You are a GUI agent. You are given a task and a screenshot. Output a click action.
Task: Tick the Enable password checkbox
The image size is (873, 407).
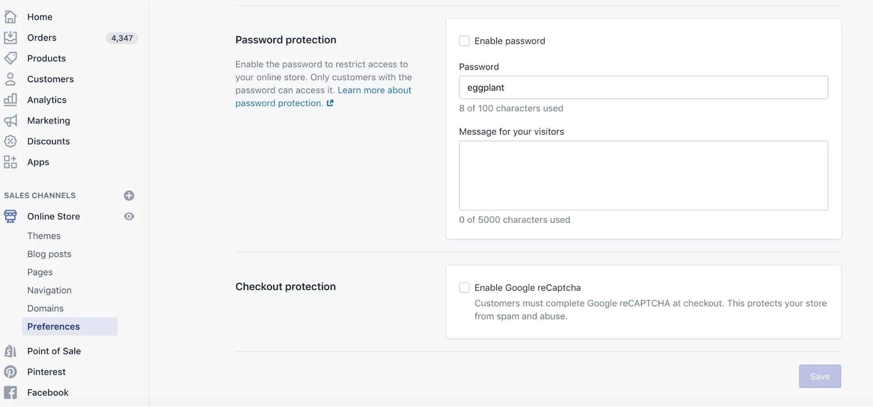(464, 41)
